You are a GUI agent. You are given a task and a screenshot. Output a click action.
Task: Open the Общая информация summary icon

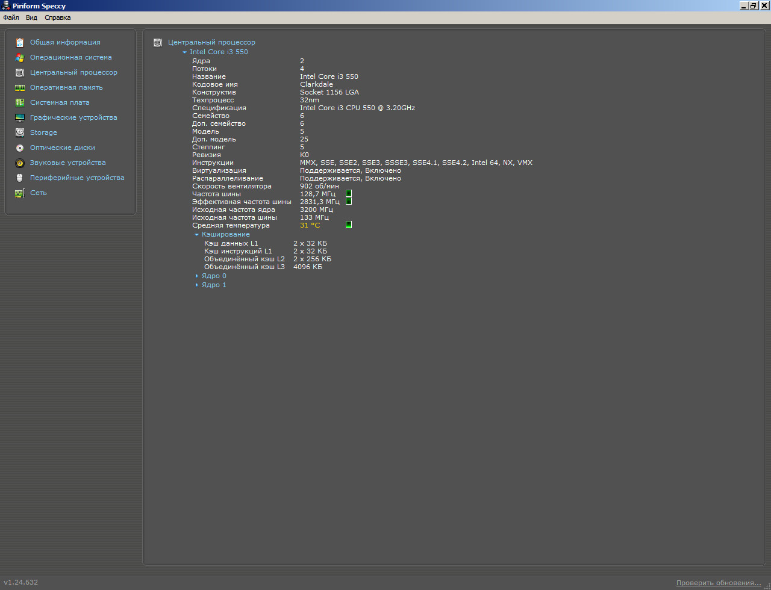(x=20, y=43)
